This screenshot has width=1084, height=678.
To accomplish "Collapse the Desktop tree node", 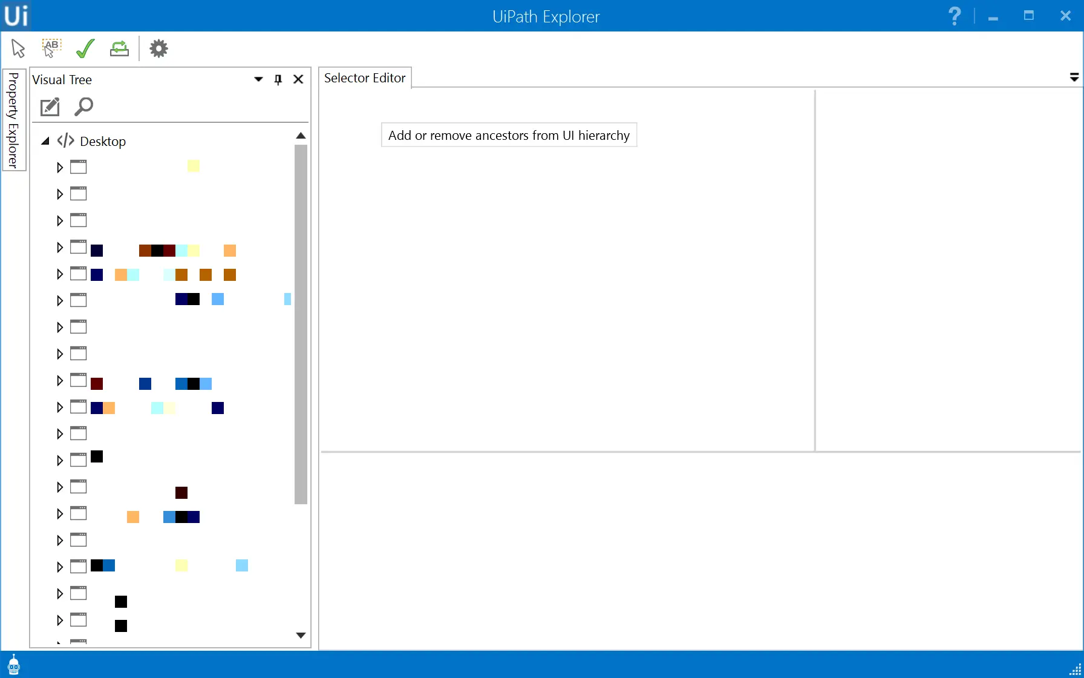I will coord(45,141).
